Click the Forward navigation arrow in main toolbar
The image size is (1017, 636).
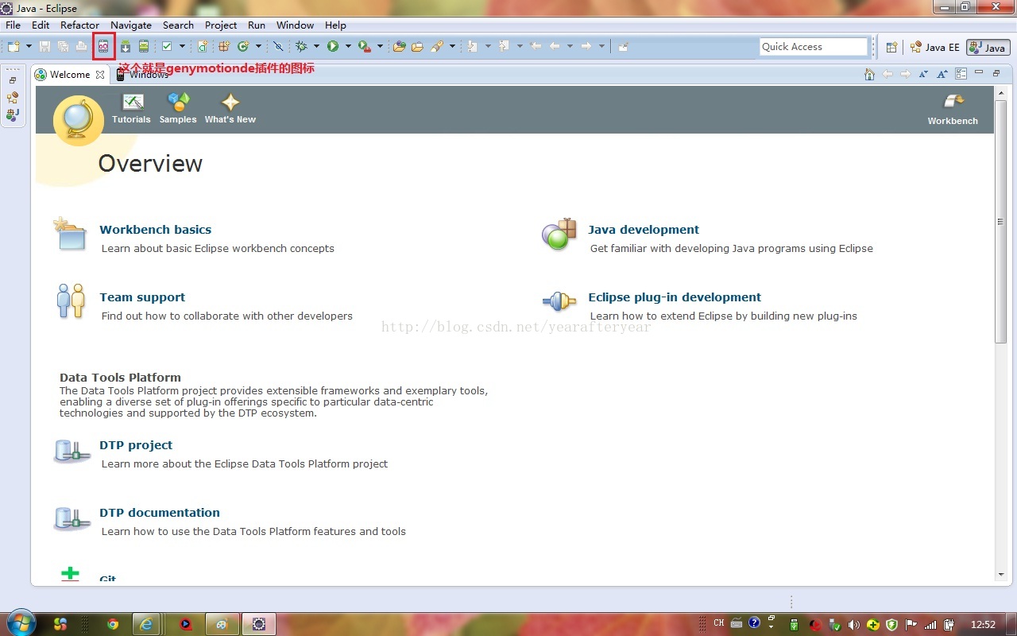pyautogui.click(x=586, y=47)
